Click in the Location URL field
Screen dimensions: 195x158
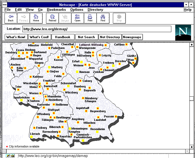point(97,29)
